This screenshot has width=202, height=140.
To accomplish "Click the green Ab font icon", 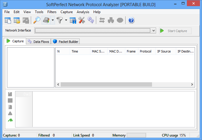I will tap(10, 120).
